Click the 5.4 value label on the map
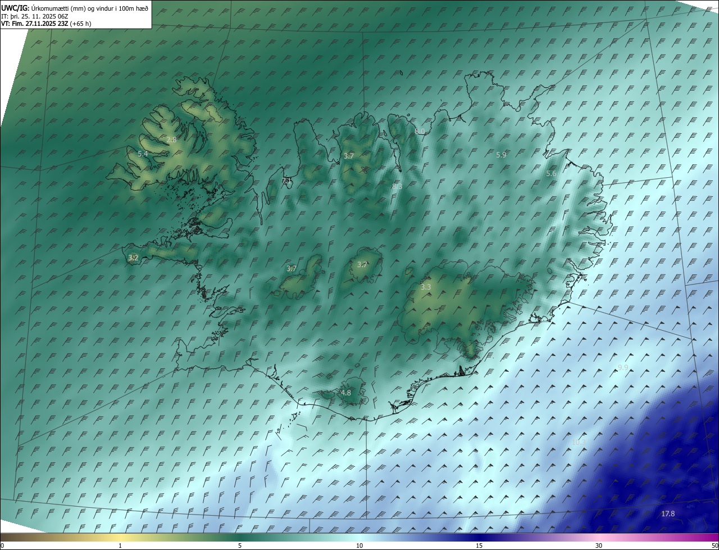Image resolution: width=719 pixels, height=550 pixels. [143, 154]
